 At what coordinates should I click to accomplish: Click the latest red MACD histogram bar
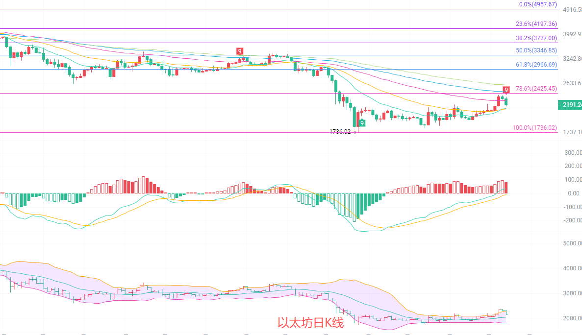(506, 188)
